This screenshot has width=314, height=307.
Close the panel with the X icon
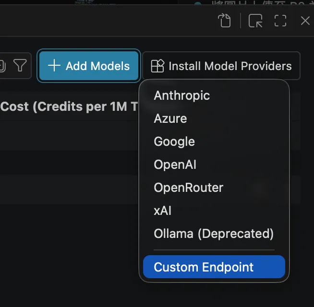tap(305, 21)
